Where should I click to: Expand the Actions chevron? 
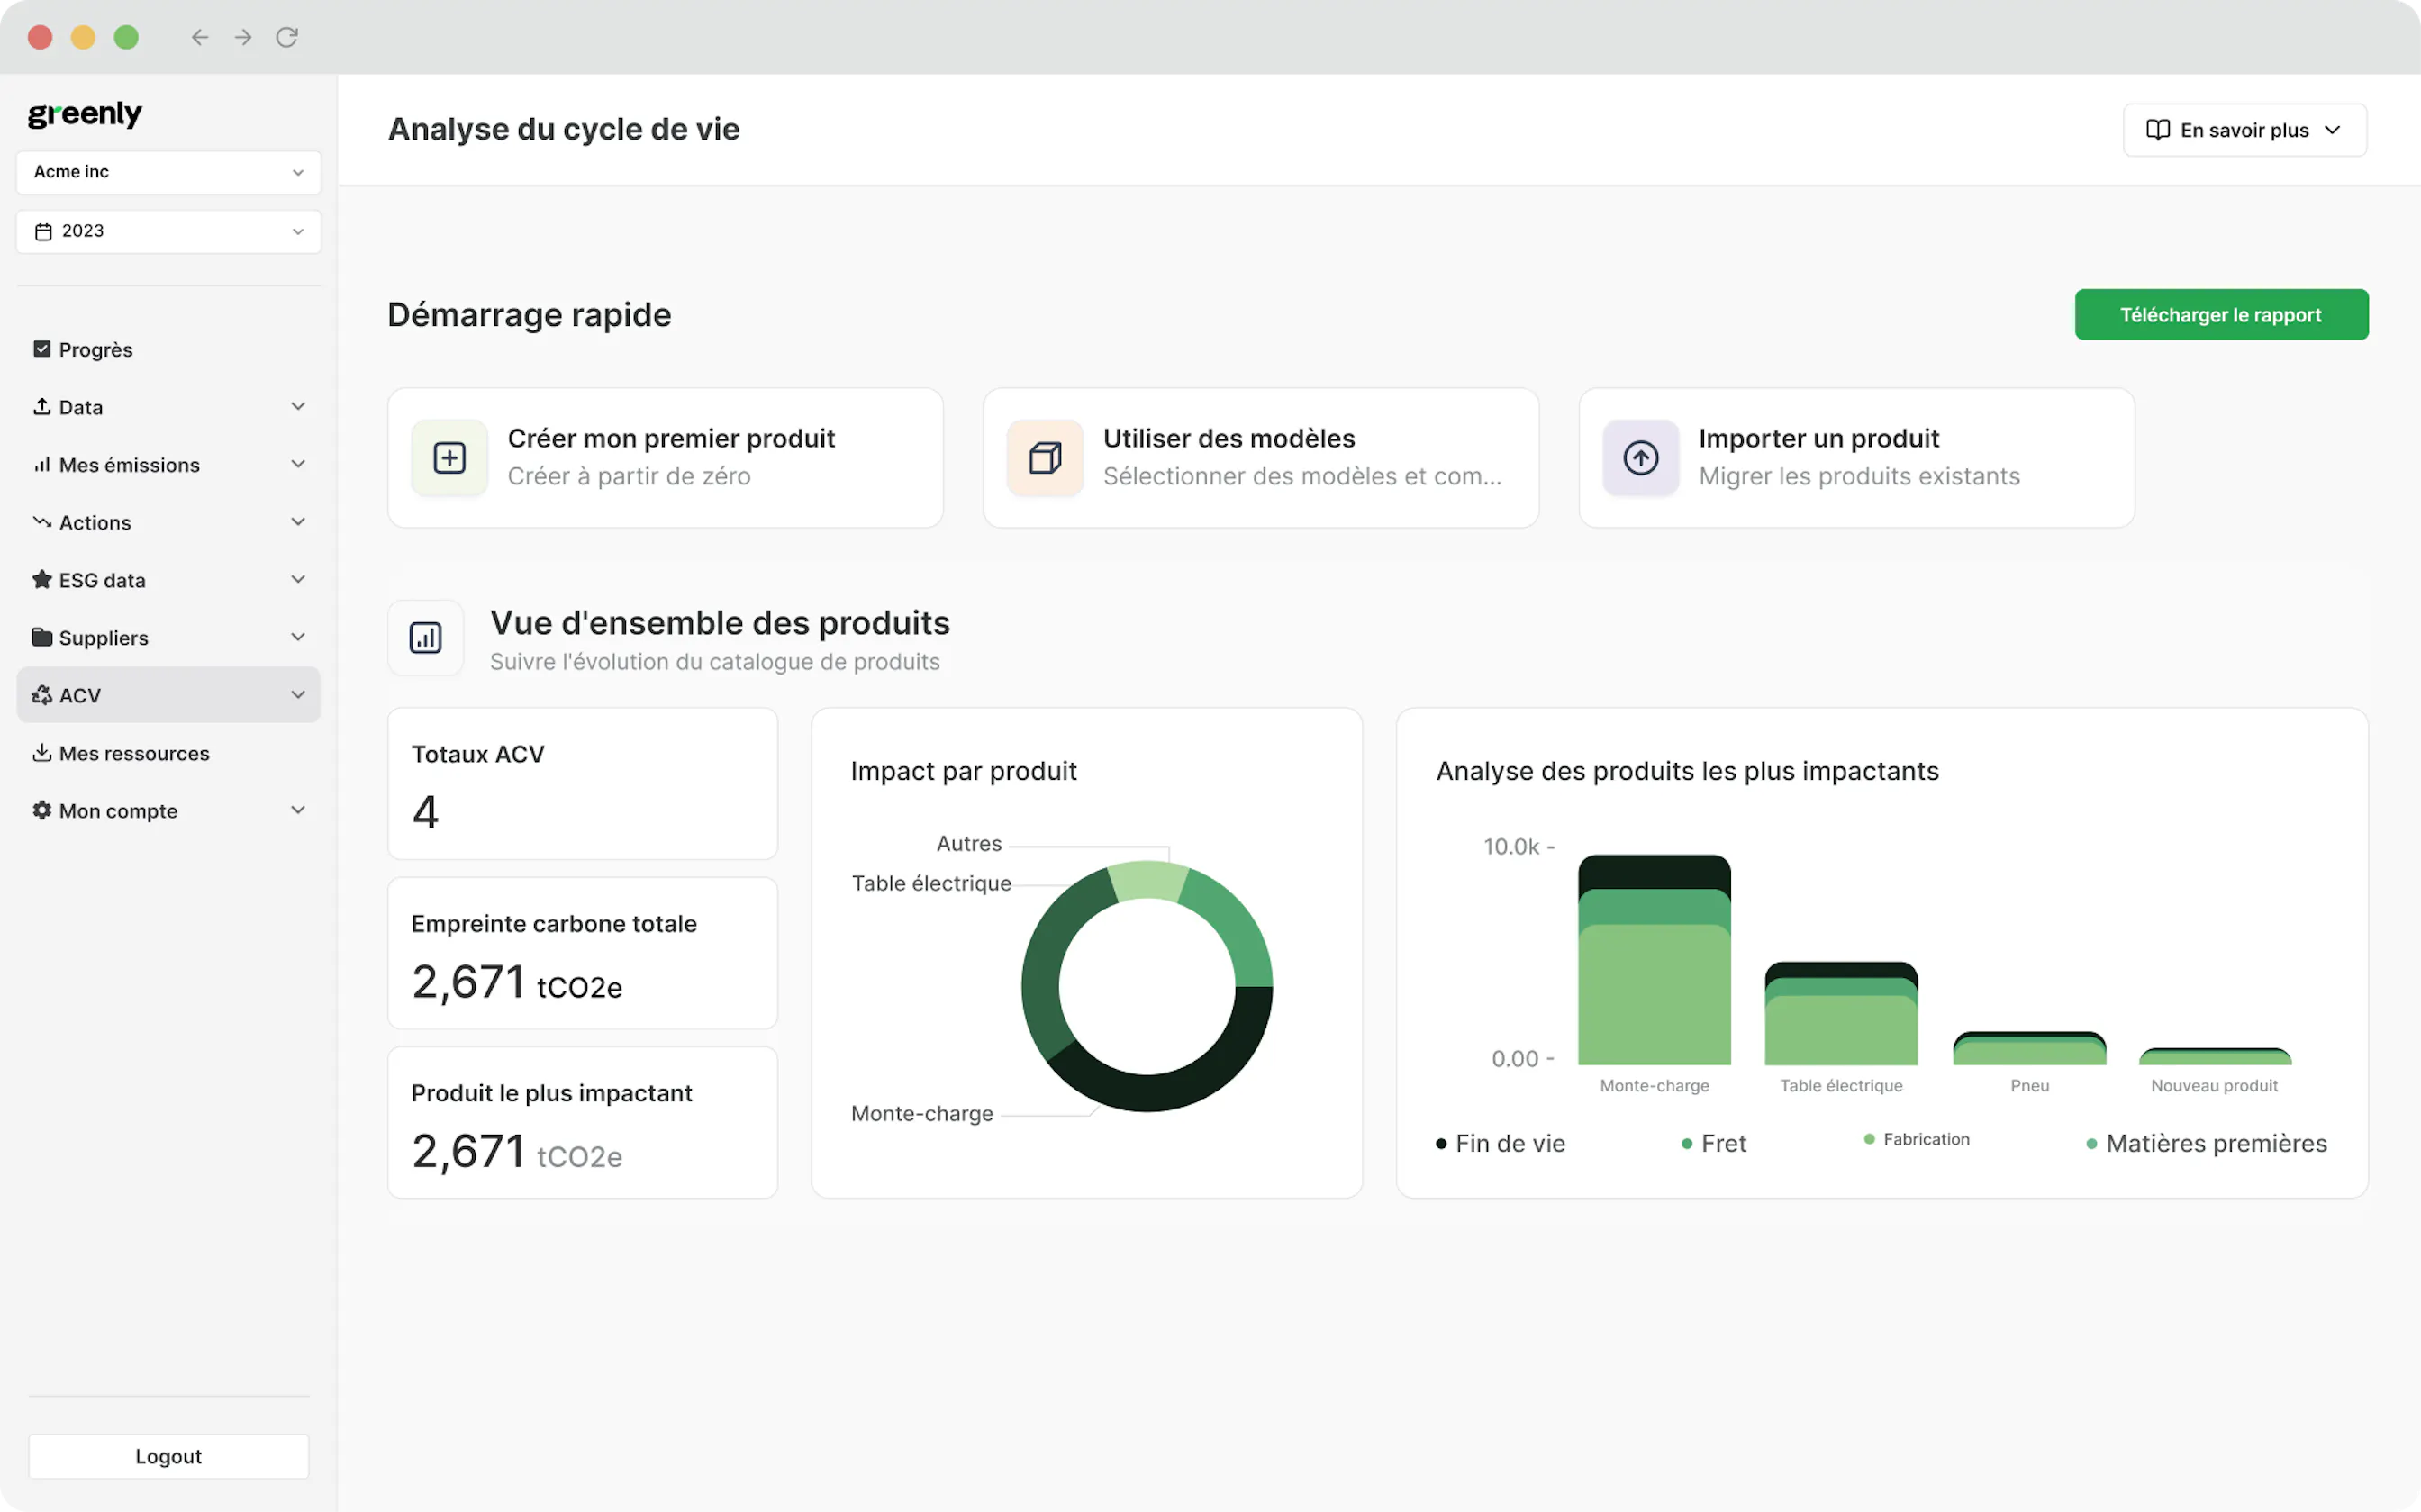pos(298,522)
